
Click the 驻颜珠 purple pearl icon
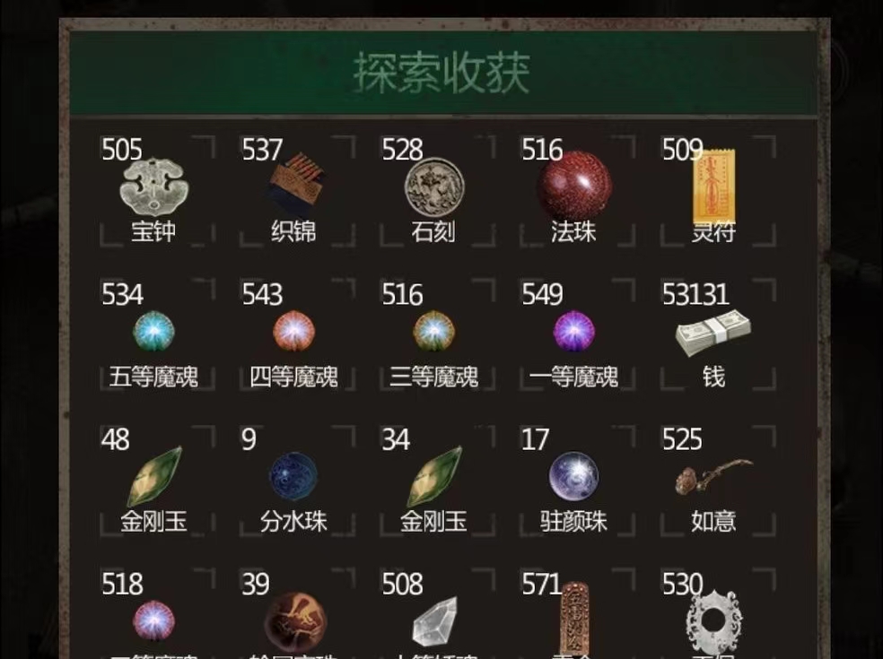573,476
